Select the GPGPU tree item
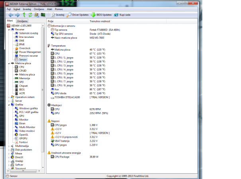The image size is (241, 179). [x=21, y=138]
